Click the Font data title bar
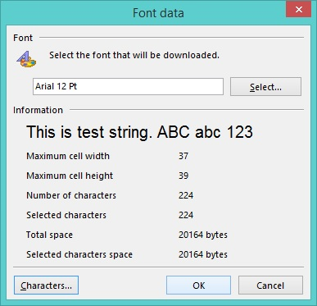 coord(158,13)
